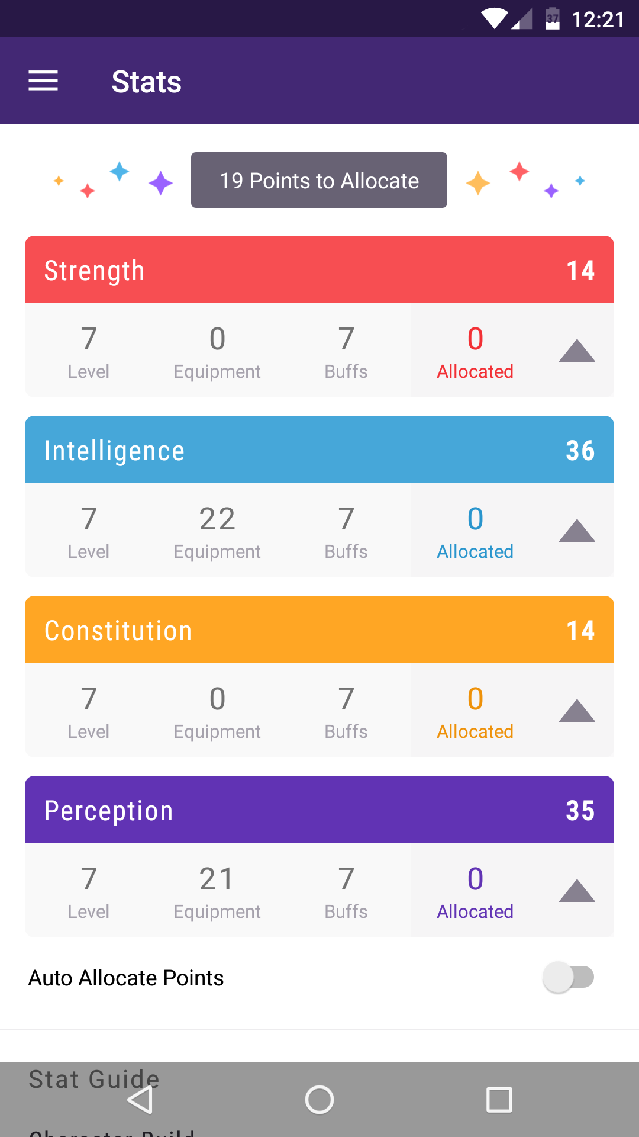
Task: Open the hamburger navigation menu
Action: [x=43, y=81]
